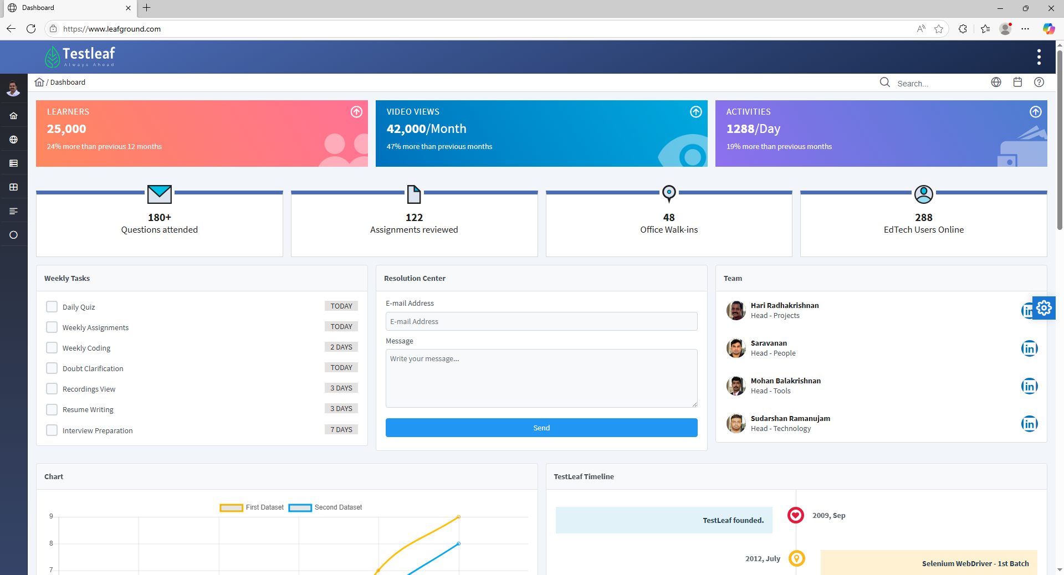Open the help question mark icon
Screen dimensions: 1064x575
(1039, 82)
